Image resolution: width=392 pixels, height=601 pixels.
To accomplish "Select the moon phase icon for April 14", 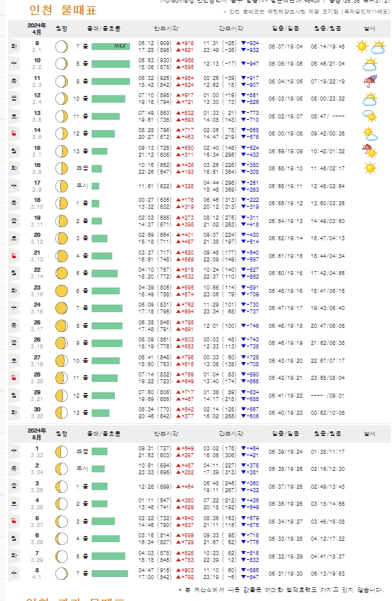I will [62, 133].
